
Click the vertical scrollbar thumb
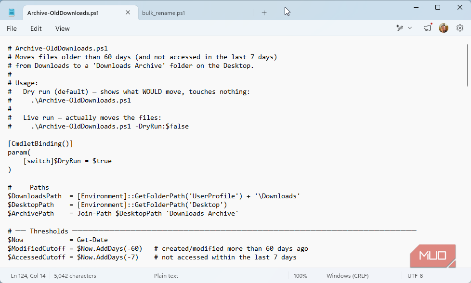pyautogui.click(x=468, y=64)
